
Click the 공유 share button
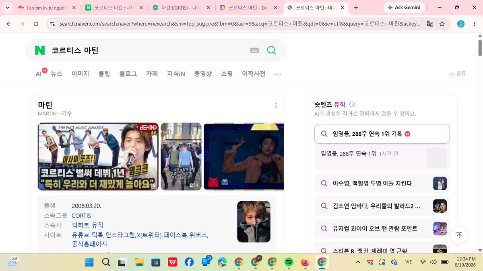457,74
